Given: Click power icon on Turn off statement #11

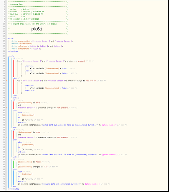Looking at the screenshot, I should click(x=23, y=120).
